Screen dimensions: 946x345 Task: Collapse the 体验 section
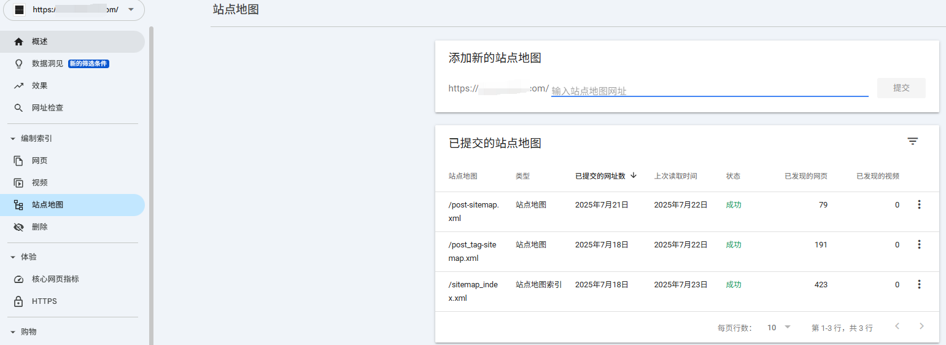tap(13, 257)
